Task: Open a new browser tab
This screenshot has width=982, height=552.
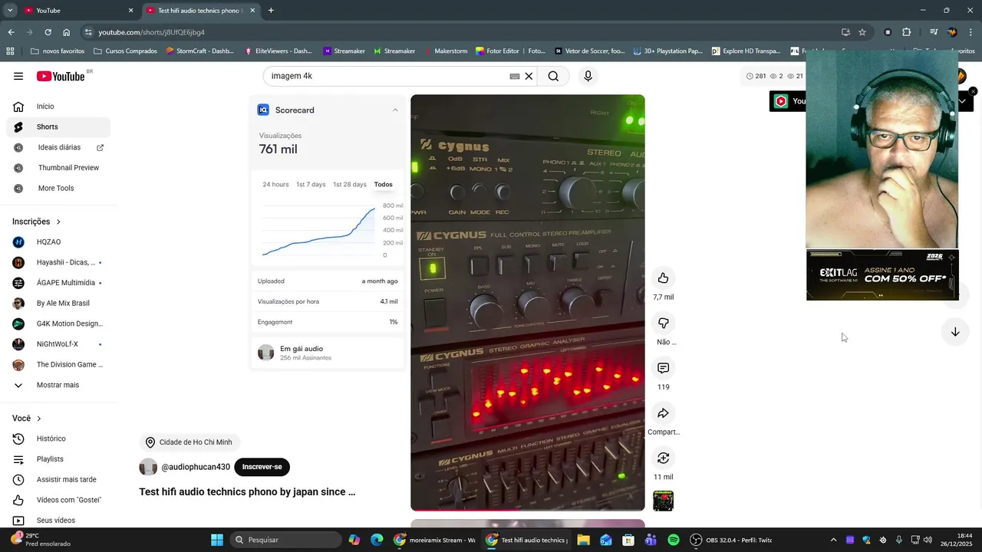Action: coord(271,11)
